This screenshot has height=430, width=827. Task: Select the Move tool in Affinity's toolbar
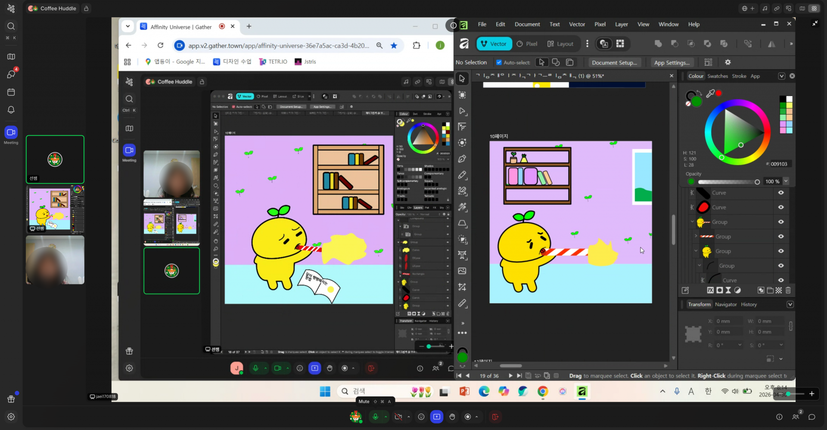pyautogui.click(x=462, y=79)
